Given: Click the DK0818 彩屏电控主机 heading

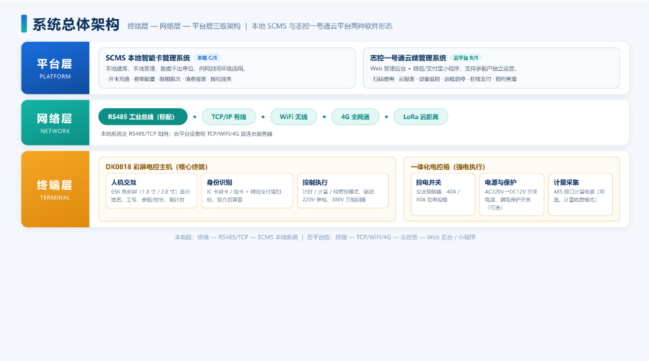Looking at the screenshot, I should 157,167.
